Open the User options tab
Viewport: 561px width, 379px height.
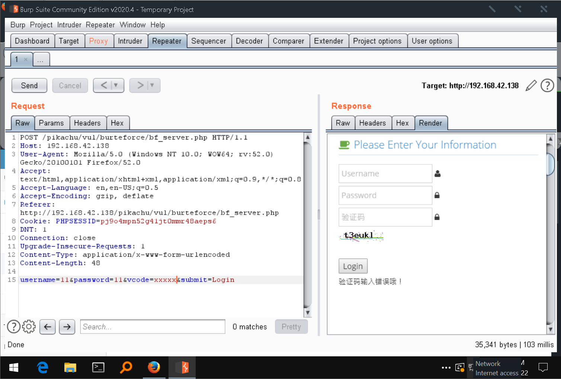coord(432,41)
